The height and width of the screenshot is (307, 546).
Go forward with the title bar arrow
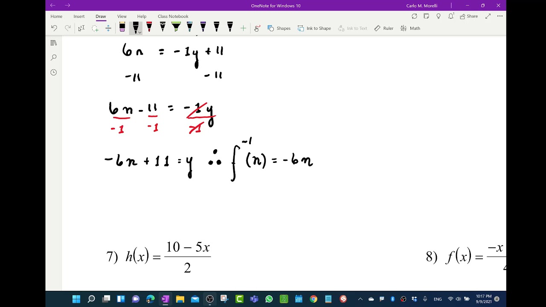67,6
